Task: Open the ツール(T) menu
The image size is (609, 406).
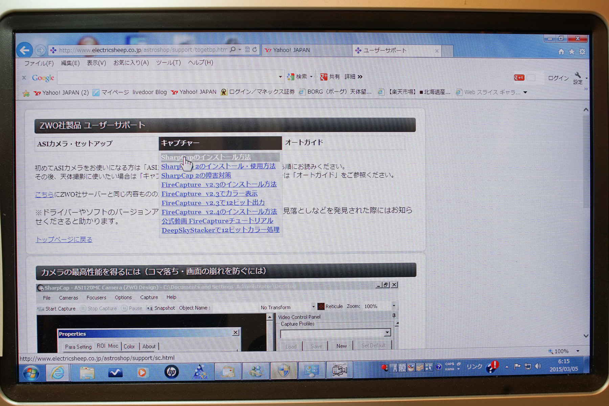Action: pyautogui.click(x=168, y=63)
